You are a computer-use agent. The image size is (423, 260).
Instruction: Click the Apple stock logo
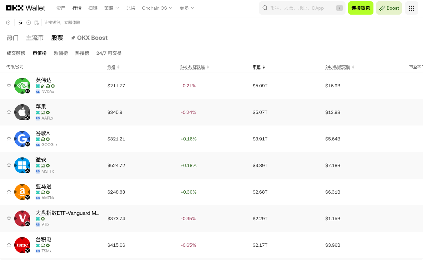[22, 112]
